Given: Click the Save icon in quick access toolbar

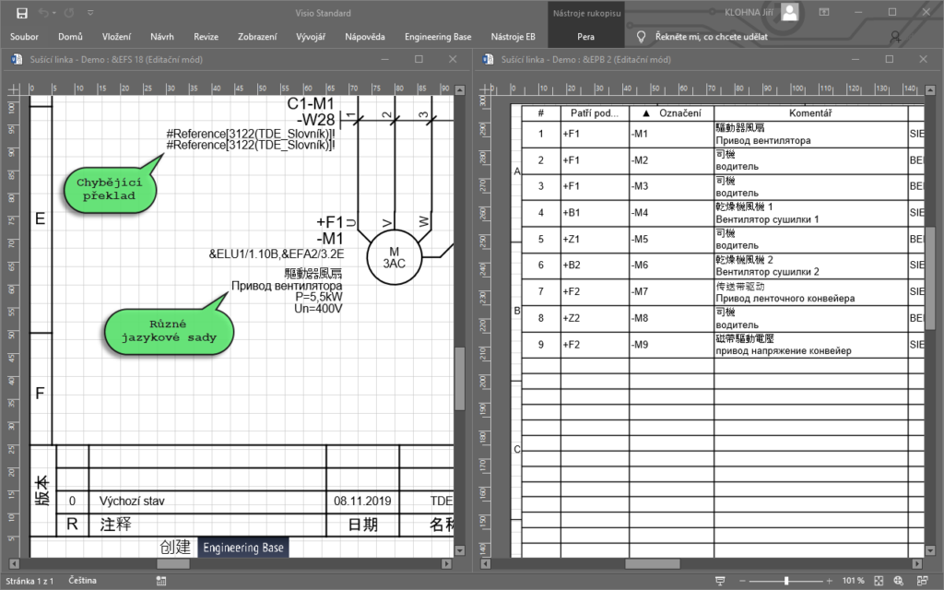Looking at the screenshot, I should (20, 13).
